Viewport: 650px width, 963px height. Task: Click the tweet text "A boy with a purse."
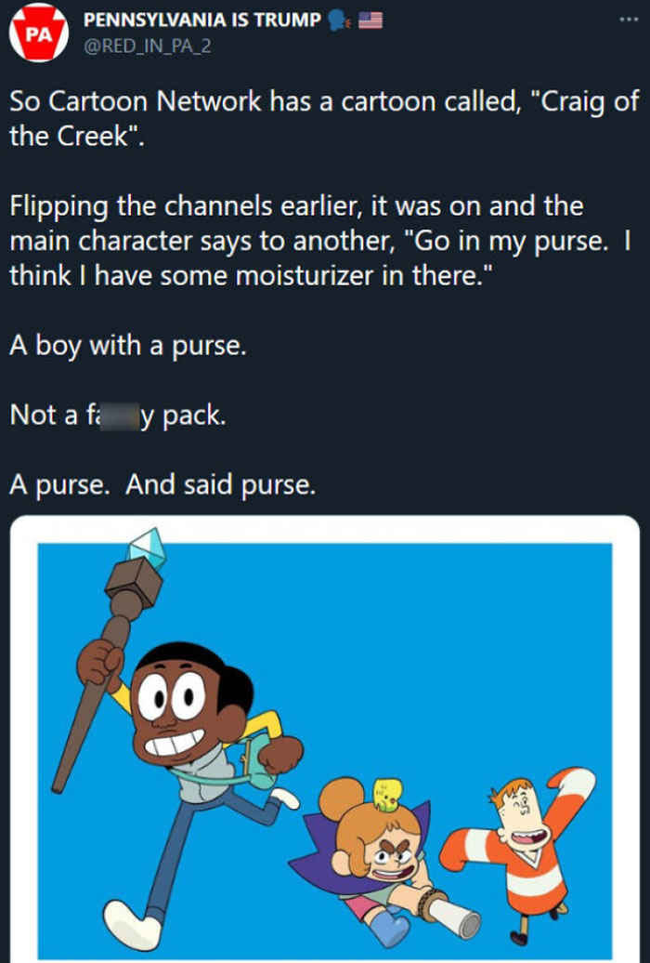(x=127, y=346)
